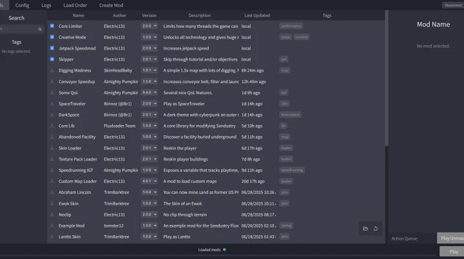This screenshot has width=464, height=259.
Task: Expand Skipper version 2.0.1 dropdown
Action: (149, 59)
